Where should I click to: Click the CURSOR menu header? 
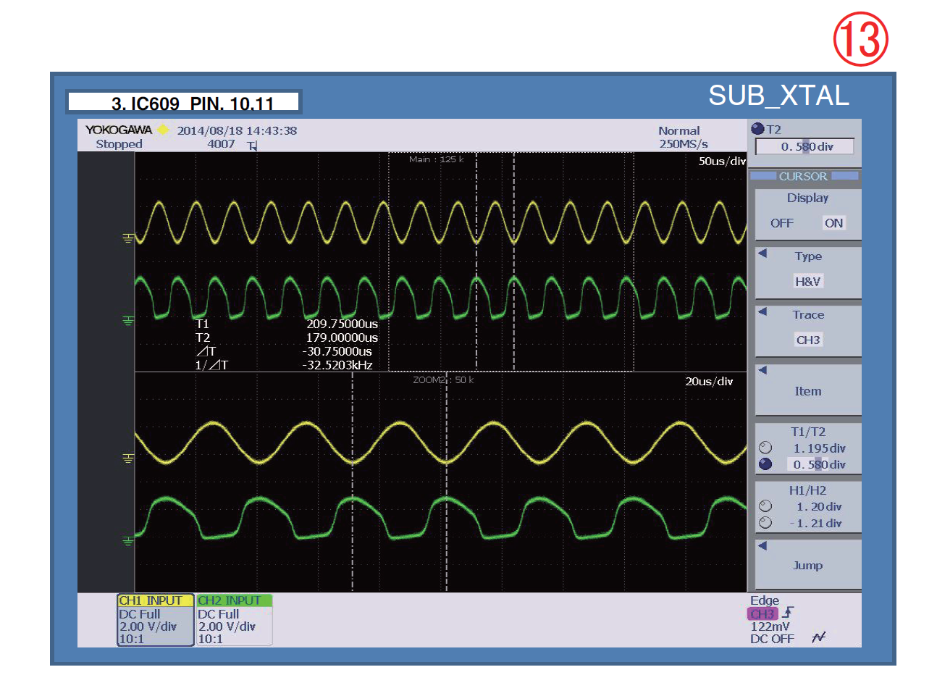pos(804,176)
